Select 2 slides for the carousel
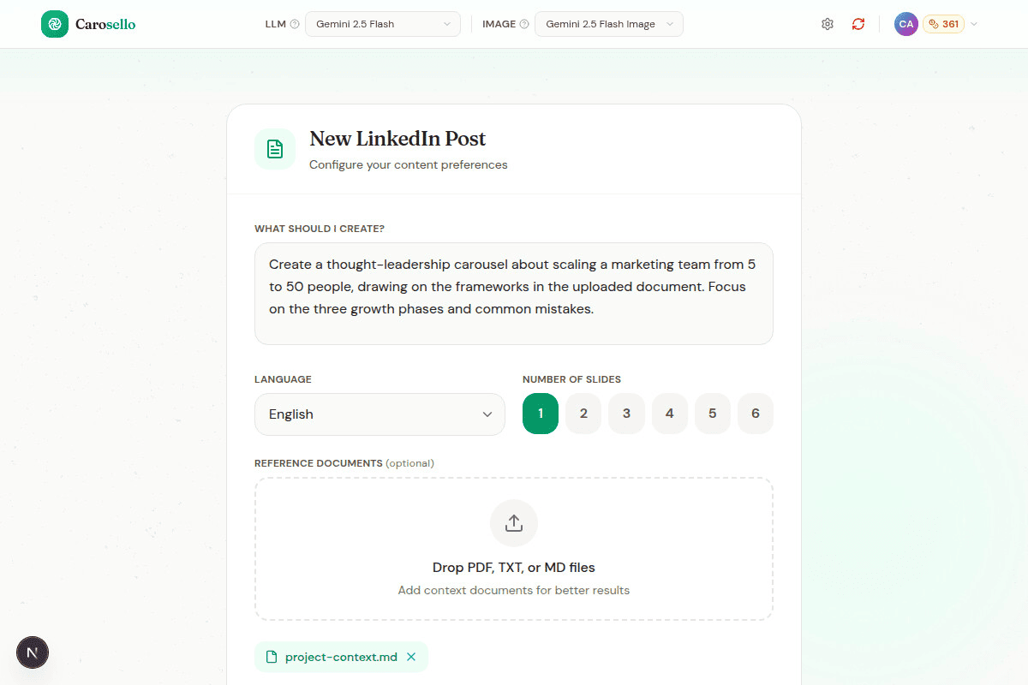The height and width of the screenshot is (685, 1028). 583,413
